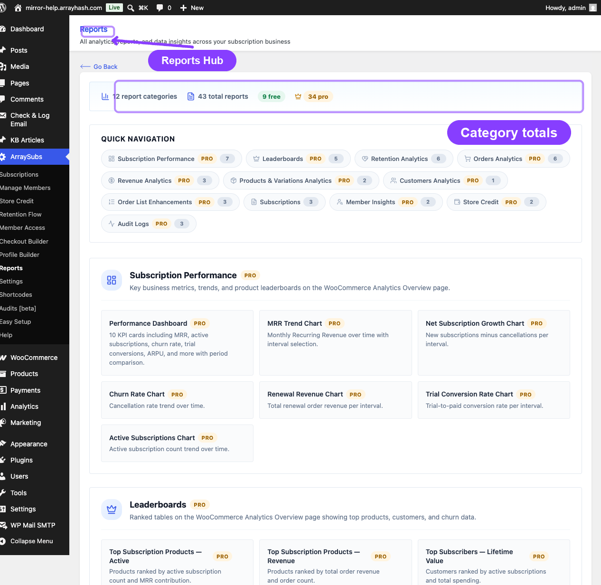Jump to Products & Variations Analytics chip
This screenshot has height=585, width=601.
(301, 180)
